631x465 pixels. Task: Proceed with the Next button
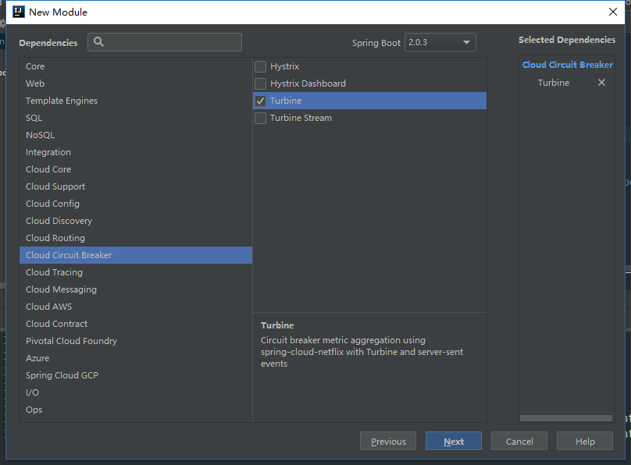click(454, 442)
